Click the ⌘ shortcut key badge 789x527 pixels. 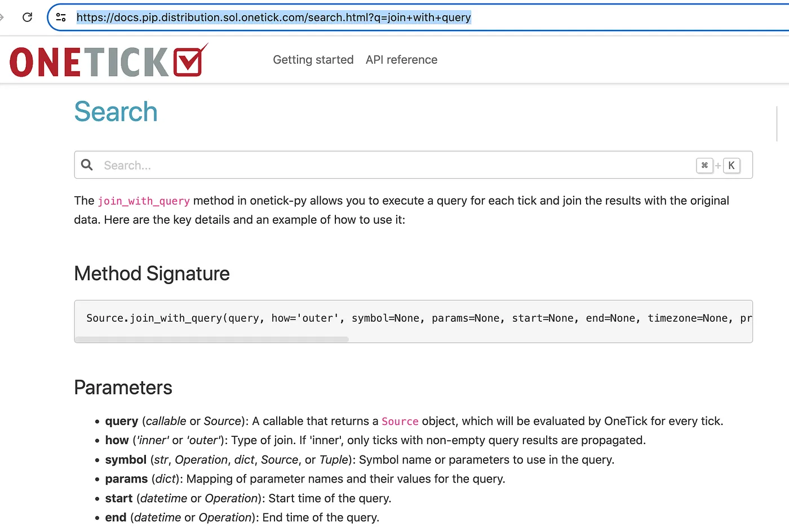pyautogui.click(x=704, y=165)
